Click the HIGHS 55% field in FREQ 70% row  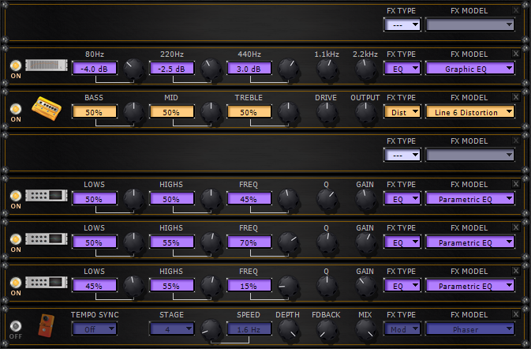172,242
